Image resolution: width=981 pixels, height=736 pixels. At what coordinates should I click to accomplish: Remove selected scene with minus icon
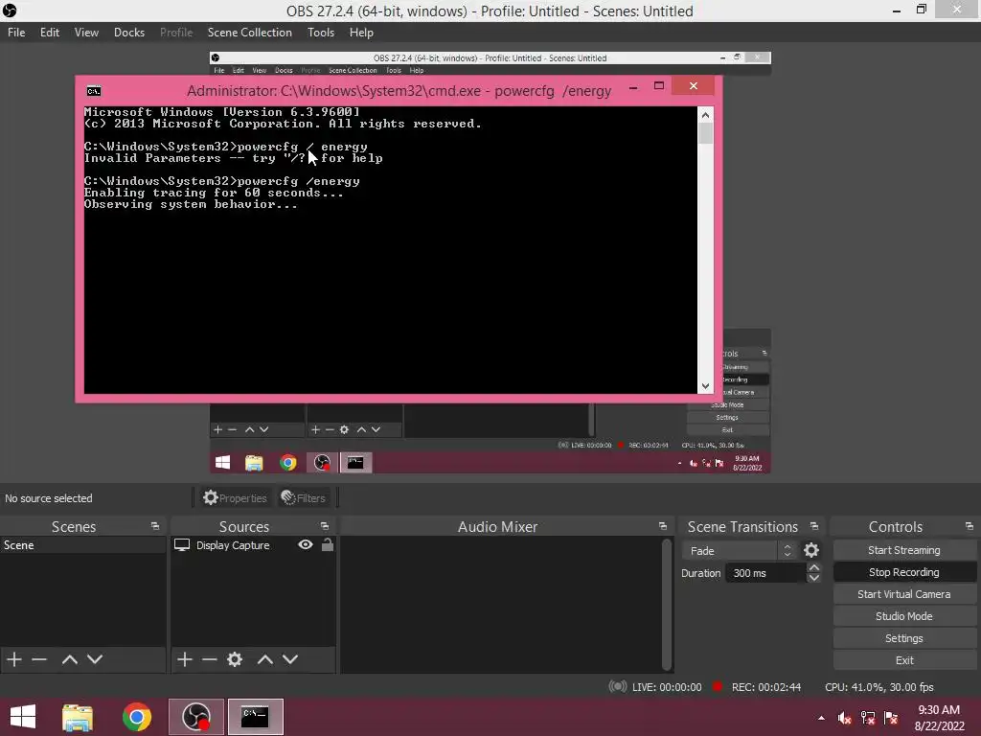click(39, 659)
